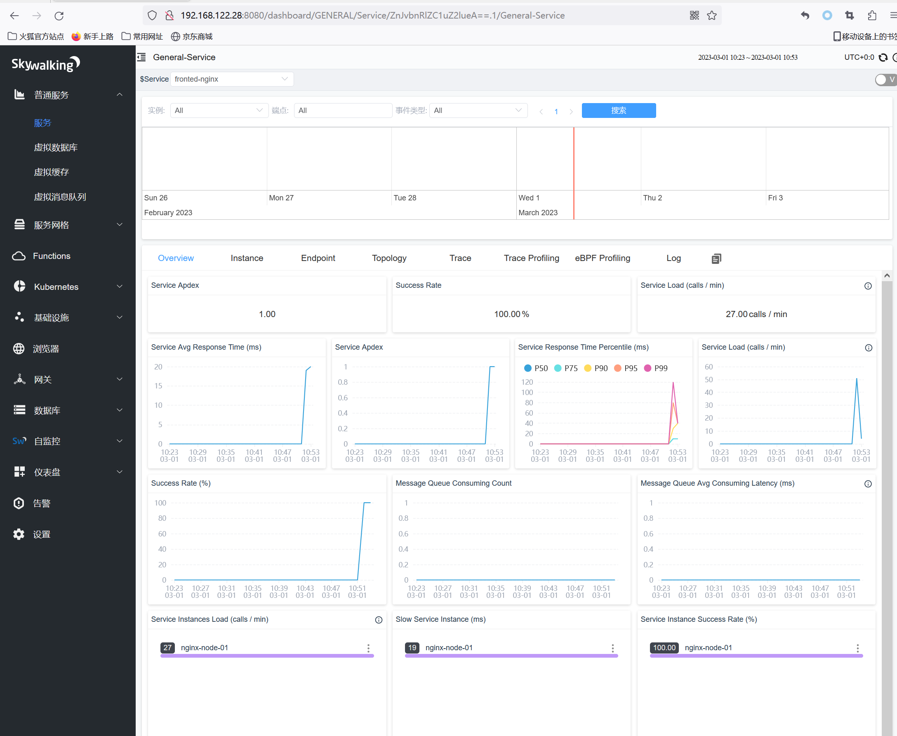Viewport: 897px width, 736px height.
Task: Open options menu for Slow Service Instance row
Action: pyautogui.click(x=612, y=648)
